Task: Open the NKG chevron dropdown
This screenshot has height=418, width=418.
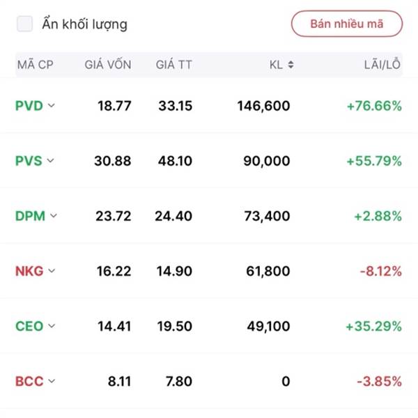Action: 52,271
